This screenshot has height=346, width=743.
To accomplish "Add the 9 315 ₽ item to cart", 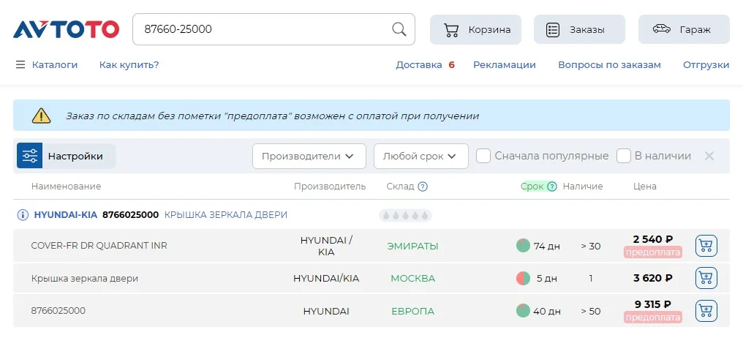I will [706, 311].
